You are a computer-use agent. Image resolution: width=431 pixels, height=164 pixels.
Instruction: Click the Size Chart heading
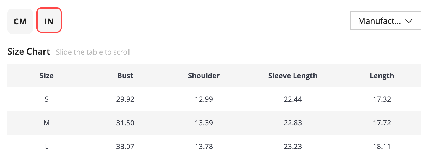[x=29, y=51]
